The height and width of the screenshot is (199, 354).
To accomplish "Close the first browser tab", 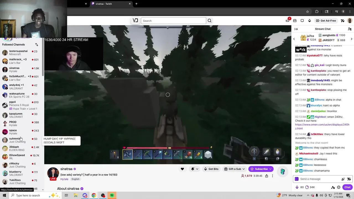I will [86, 4].
